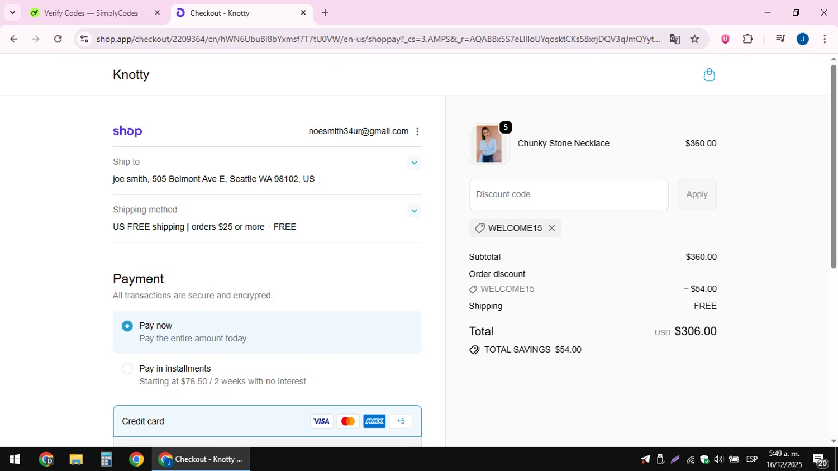Image resolution: width=838 pixels, height=471 pixels.
Task: Click the Apply discount button
Action: (x=697, y=194)
